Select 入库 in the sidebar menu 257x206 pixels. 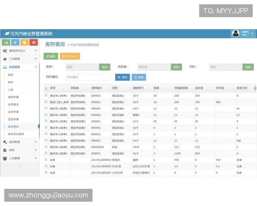coord(11,90)
